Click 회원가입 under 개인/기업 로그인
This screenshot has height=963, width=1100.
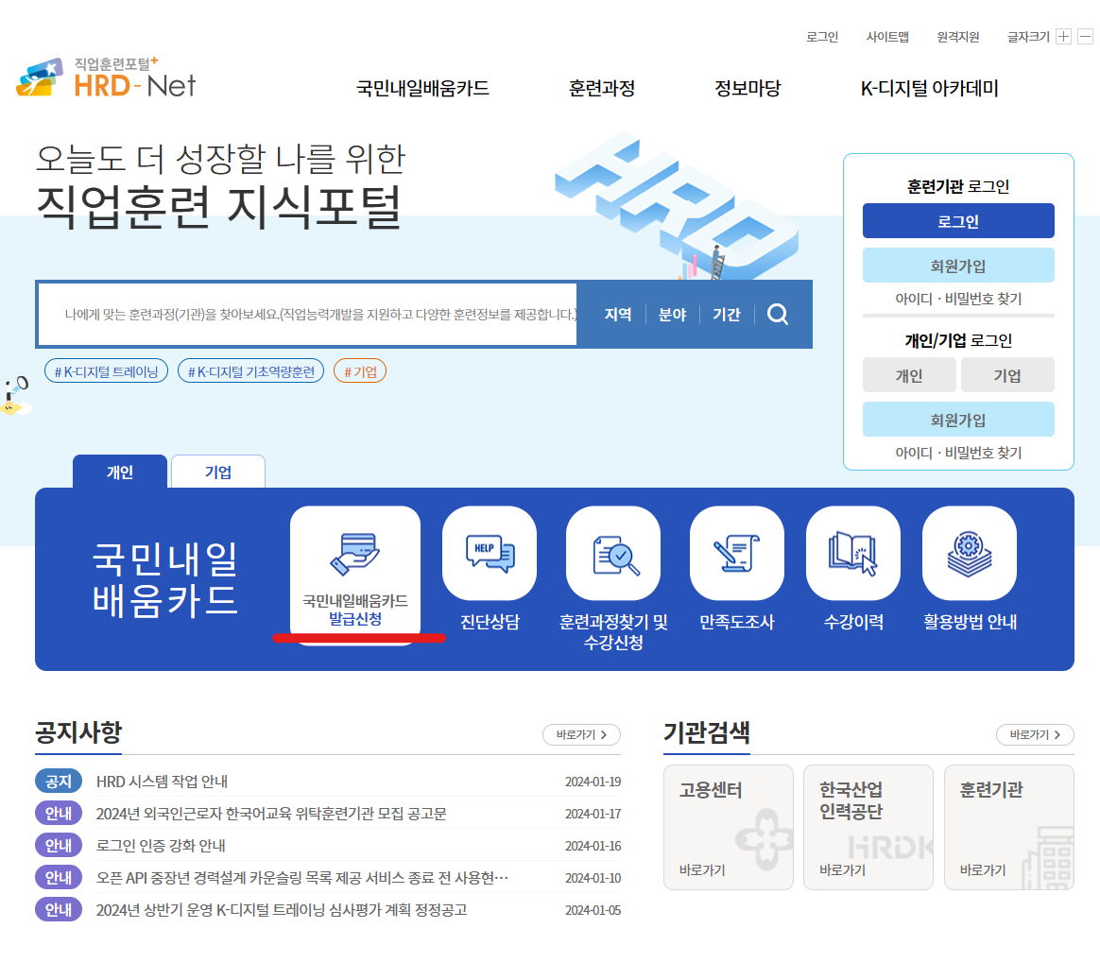click(958, 420)
